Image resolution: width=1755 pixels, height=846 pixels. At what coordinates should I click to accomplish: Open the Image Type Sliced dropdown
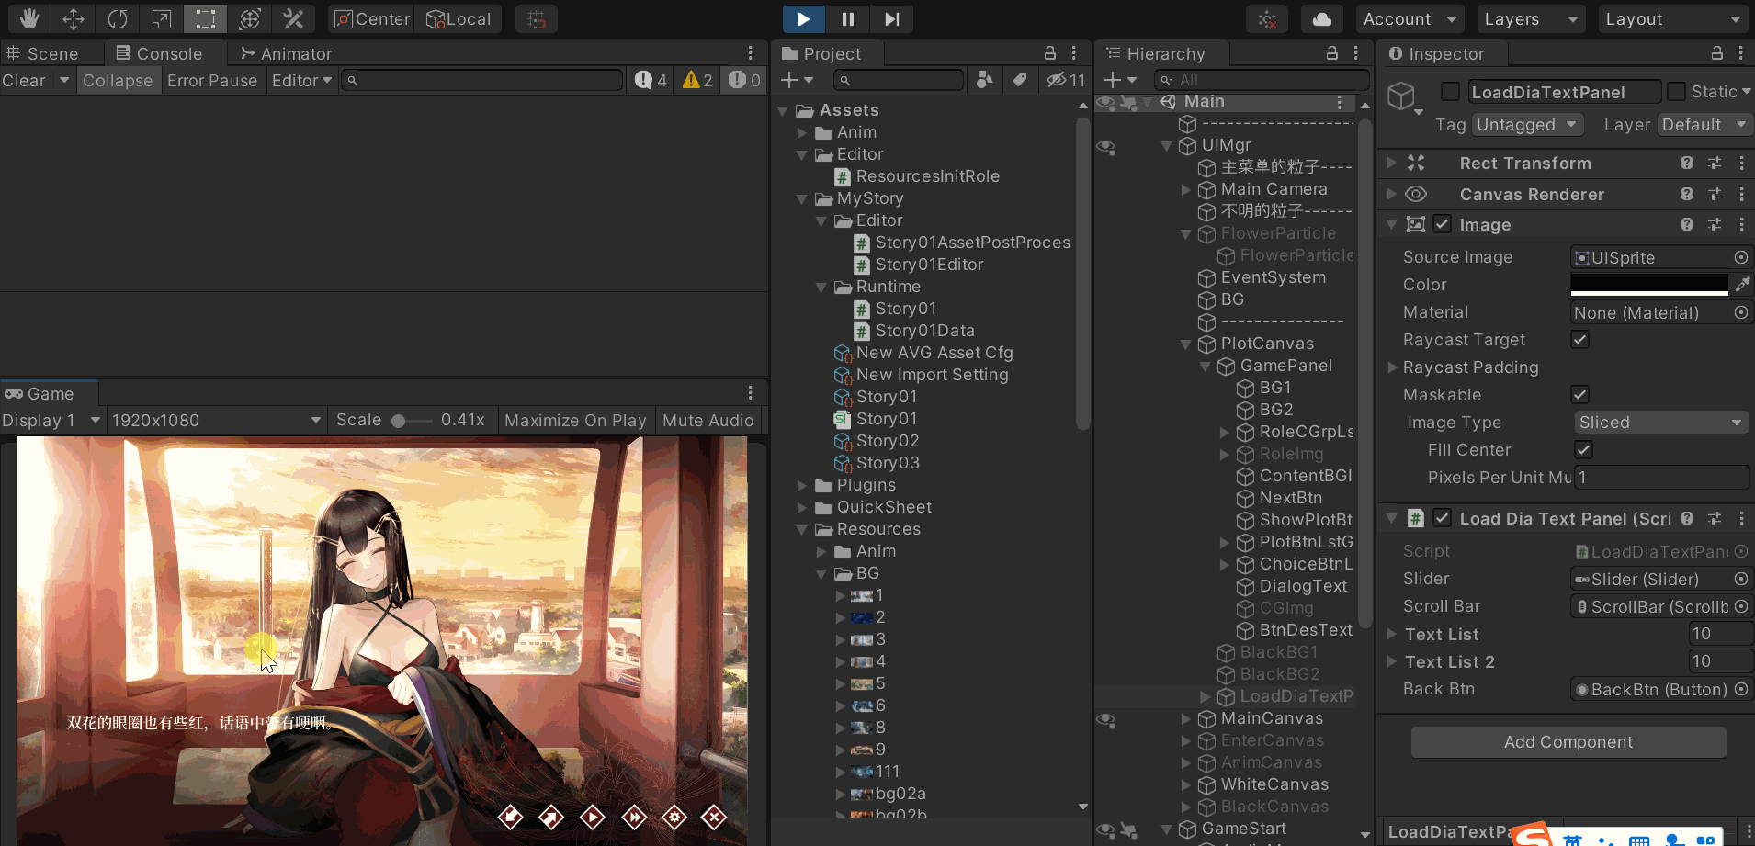click(x=1660, y=423)
